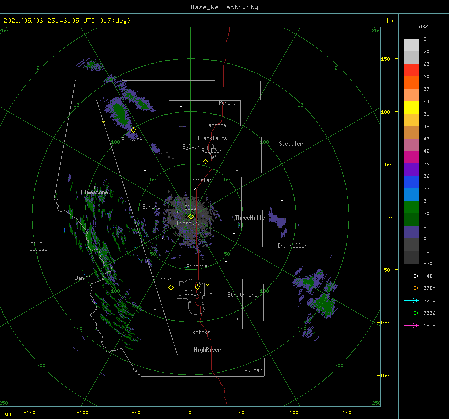Screen dimensions: 449x419
Task: Click the 04DK legend label
Action: (x=429, y=276)
